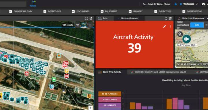Switch to the Bomber Observed tab

[130, 18]
